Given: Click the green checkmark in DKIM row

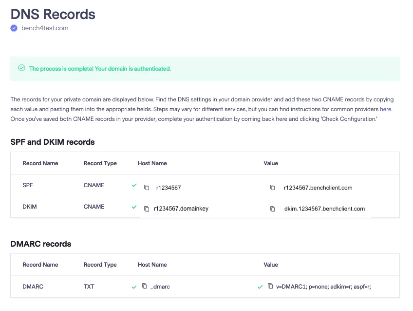Looking at the screenshot, I should pos(134,207).
